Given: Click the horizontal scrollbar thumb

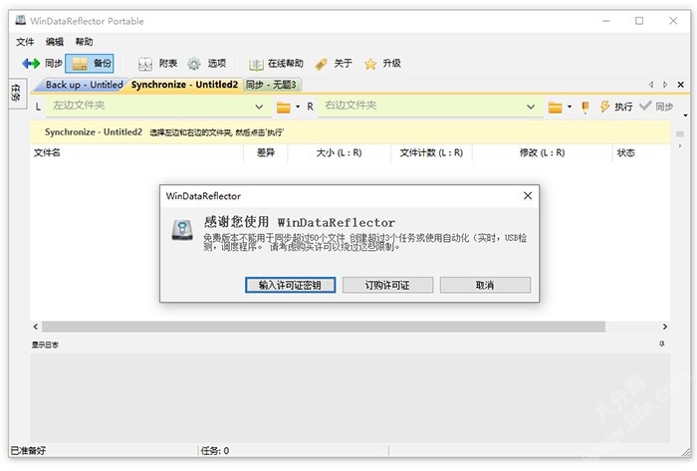Looking at the screenshot, I should point(324,327).
